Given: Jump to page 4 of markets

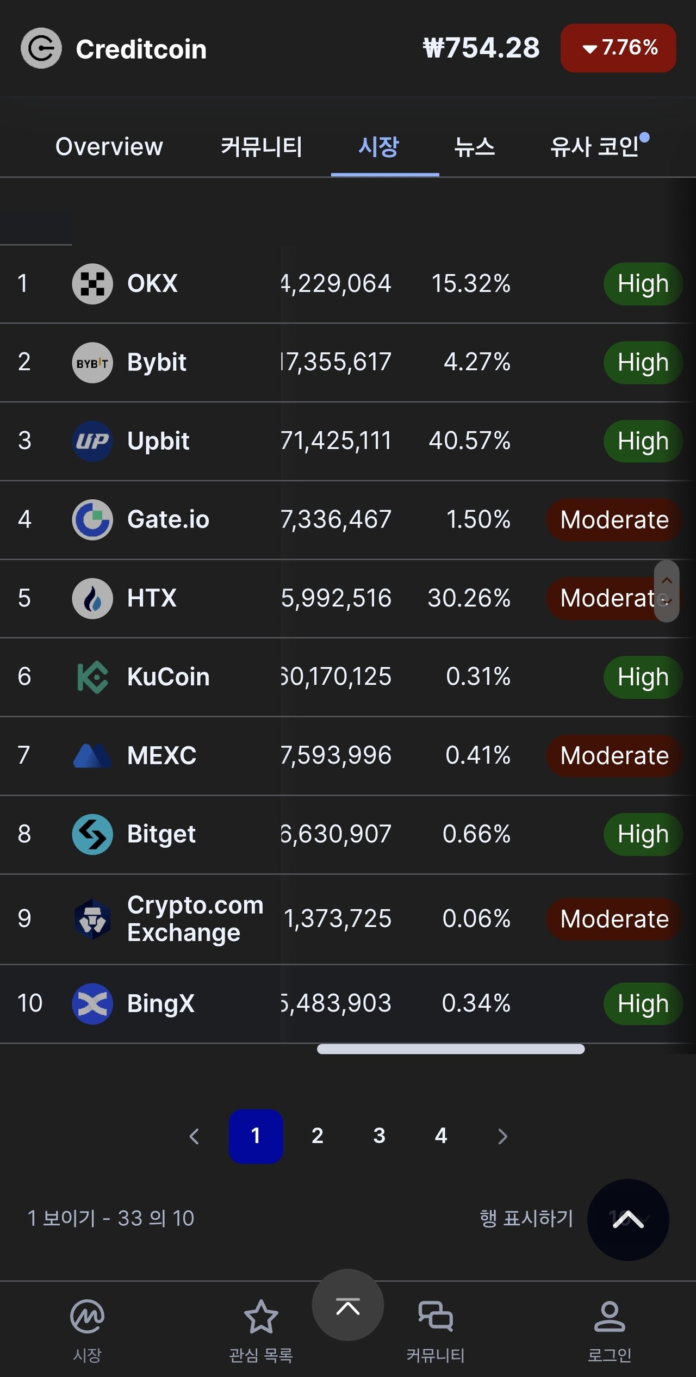Looking at the screenshot, I should (441, 1136).
